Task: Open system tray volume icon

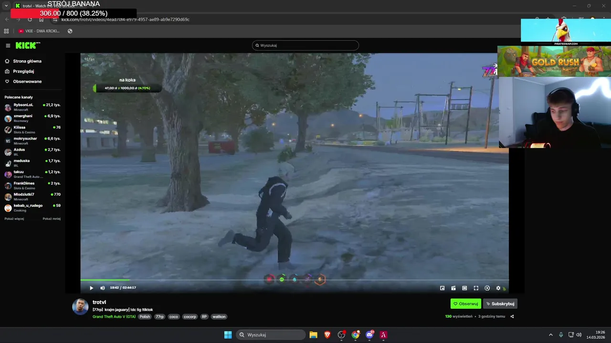Action: 579,335
